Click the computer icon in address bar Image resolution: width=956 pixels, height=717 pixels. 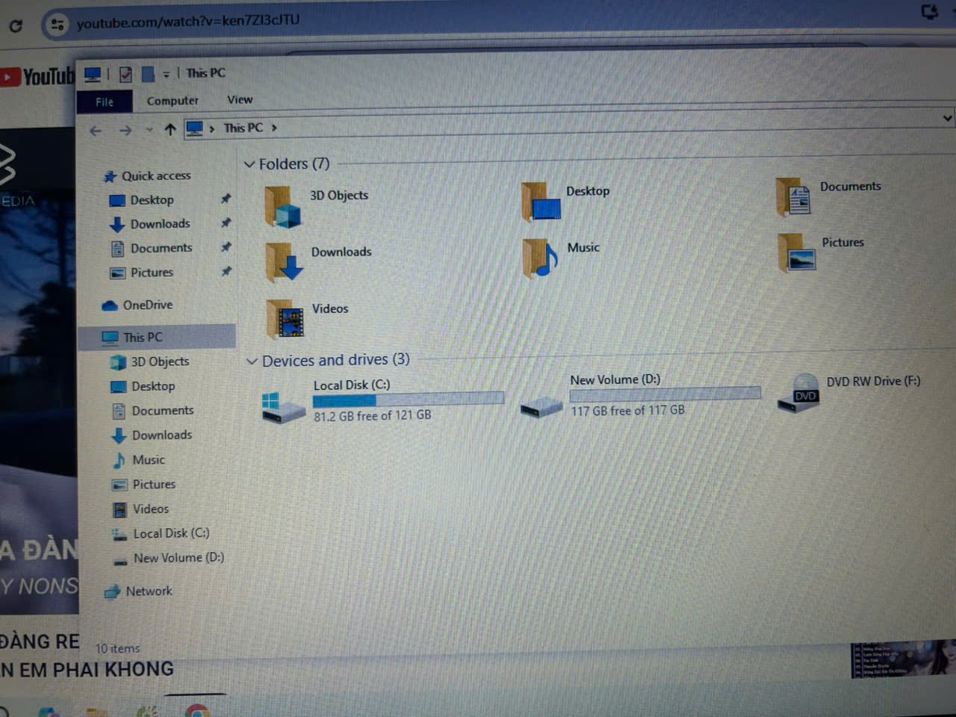pyautogui.click(x=194, y=129)
